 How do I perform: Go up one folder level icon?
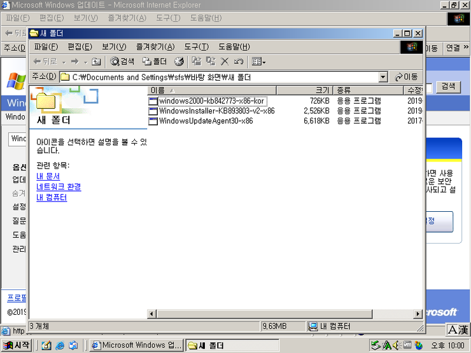coord(96,62)
